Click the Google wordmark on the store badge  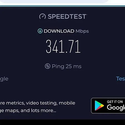[116, 107]
